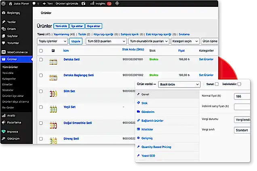The image size is (257, 171).
Task: Enable the Sanal checkbox
Action: (217, 84)
